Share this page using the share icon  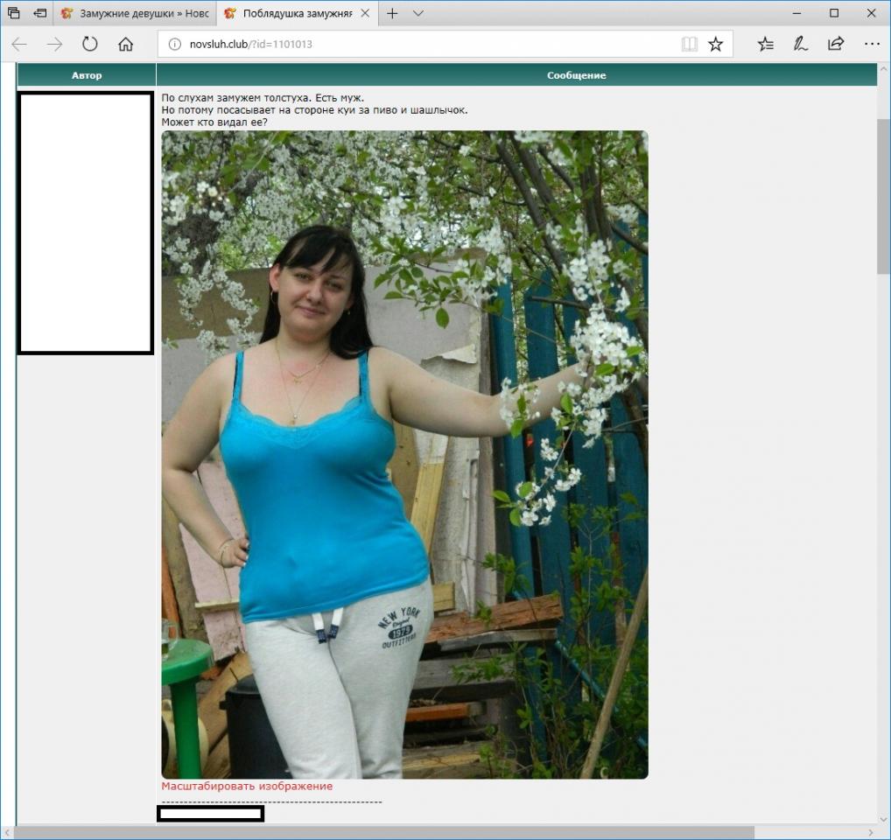[835, 44]
